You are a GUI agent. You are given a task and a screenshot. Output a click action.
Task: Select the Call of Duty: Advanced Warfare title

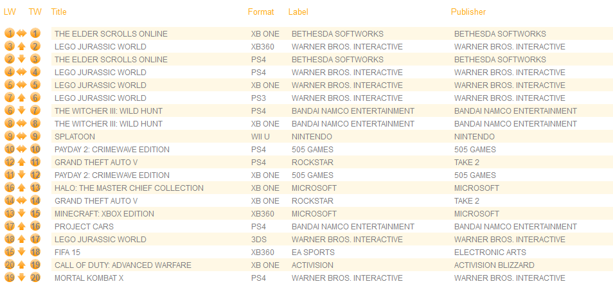coord(123,265)
